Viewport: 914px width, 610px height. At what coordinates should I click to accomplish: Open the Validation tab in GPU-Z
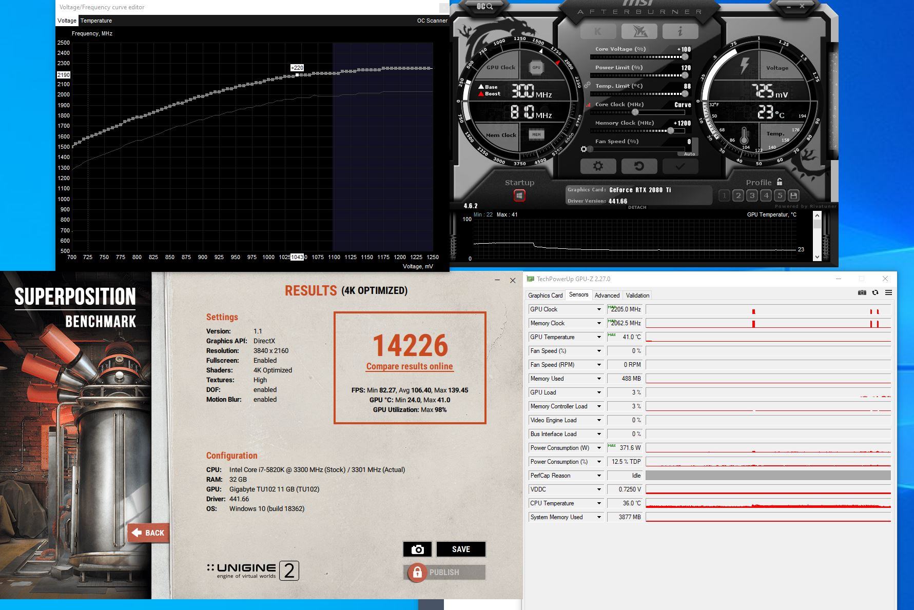(637, 296)
